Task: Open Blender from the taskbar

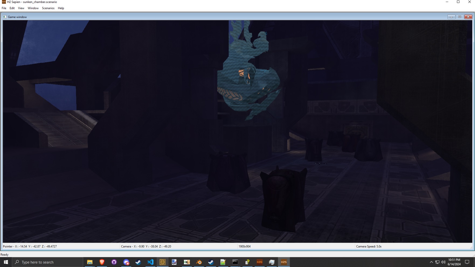Action: point(199,262)
